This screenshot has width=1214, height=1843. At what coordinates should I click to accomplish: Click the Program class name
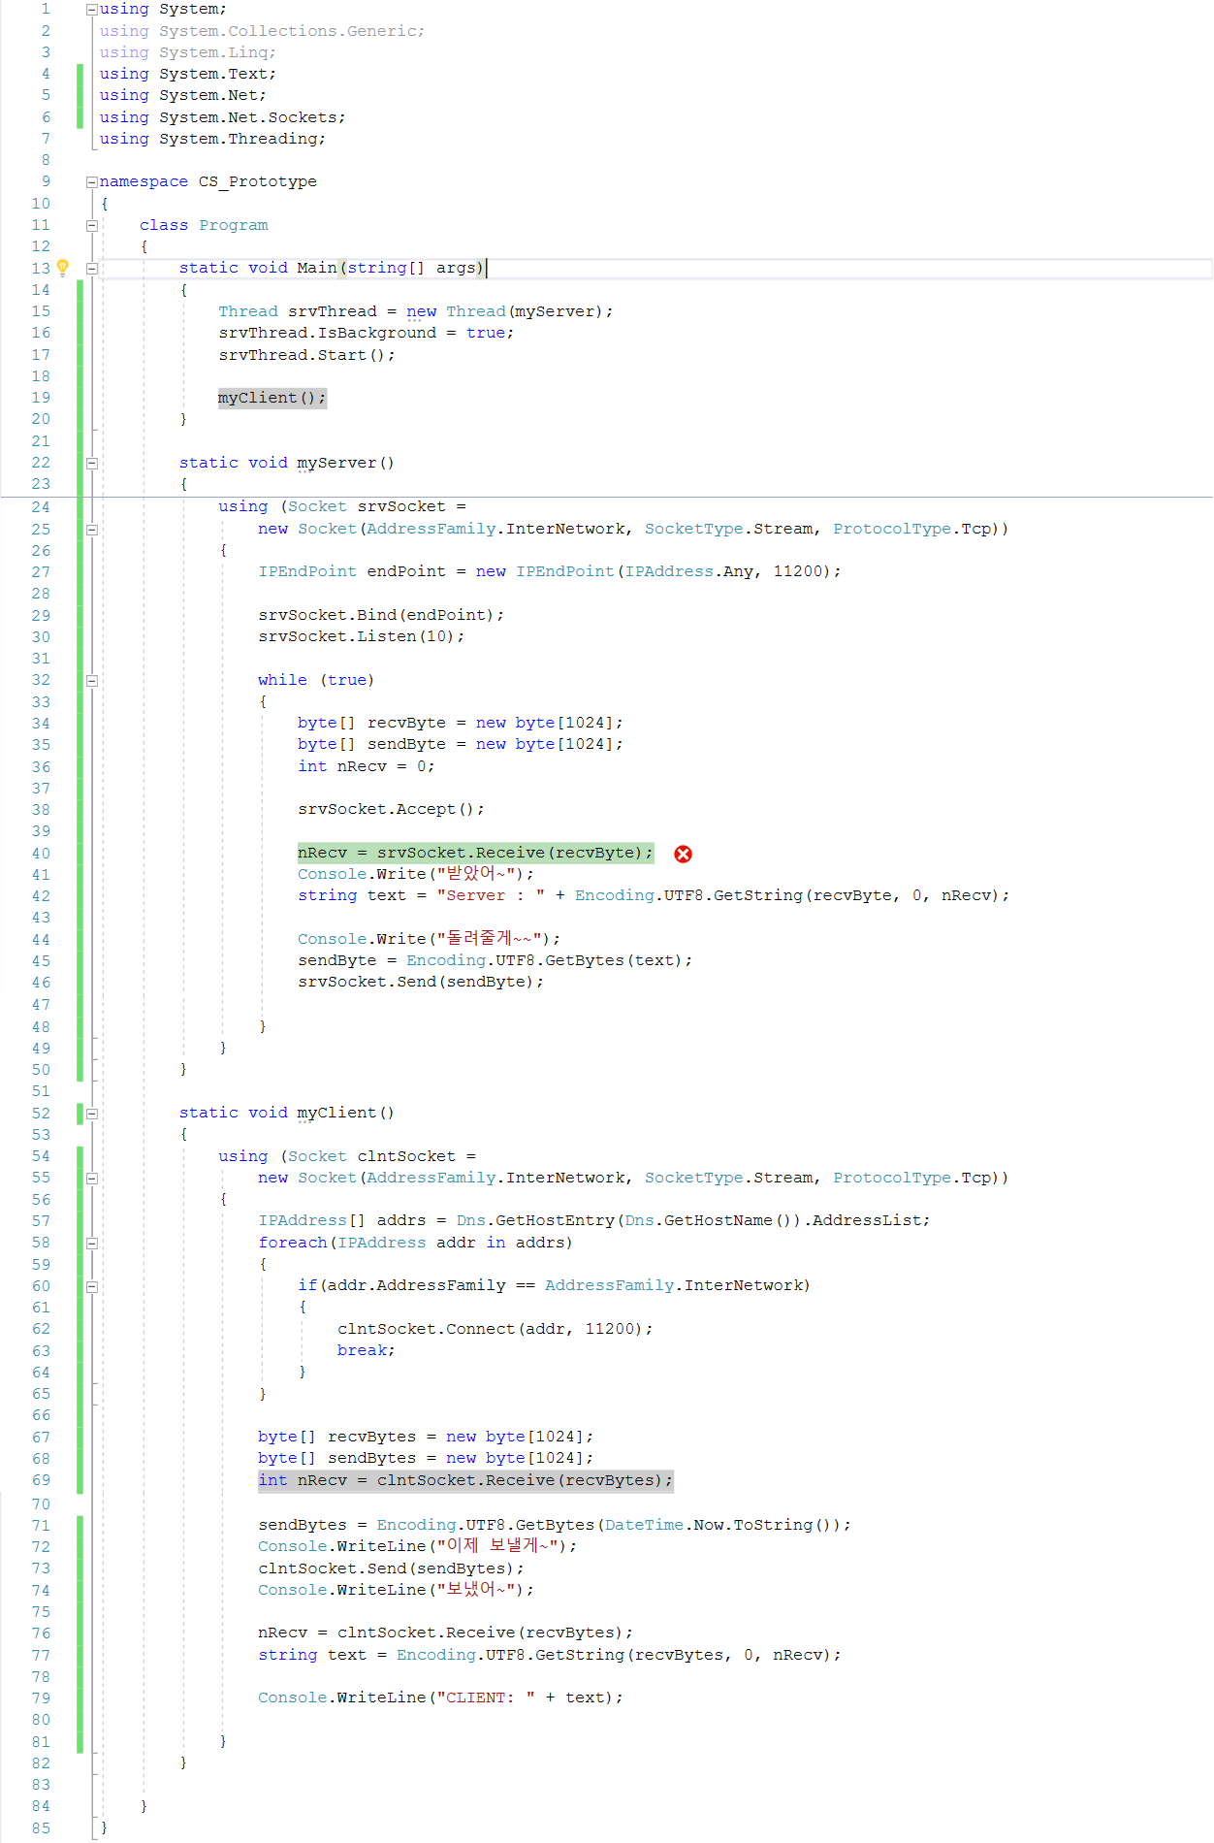pos(233,225)
